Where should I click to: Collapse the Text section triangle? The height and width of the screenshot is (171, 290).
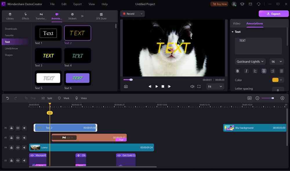click(x=233, y=32)
